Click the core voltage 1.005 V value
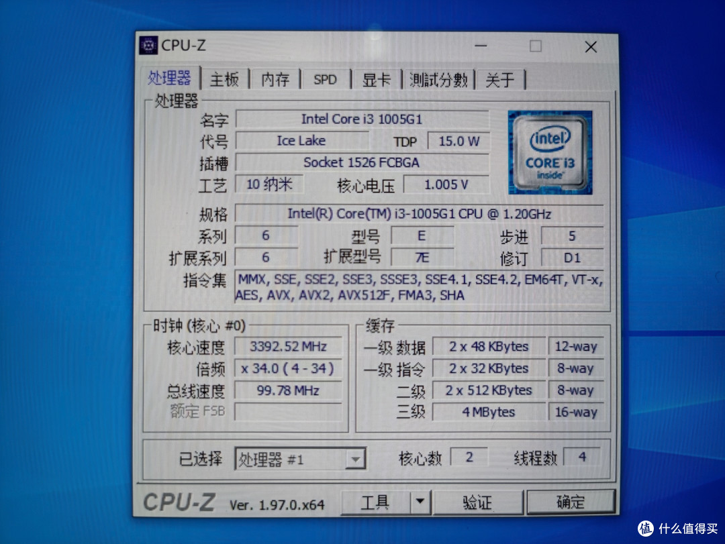The image size is (725, 544). pos(446,185)
